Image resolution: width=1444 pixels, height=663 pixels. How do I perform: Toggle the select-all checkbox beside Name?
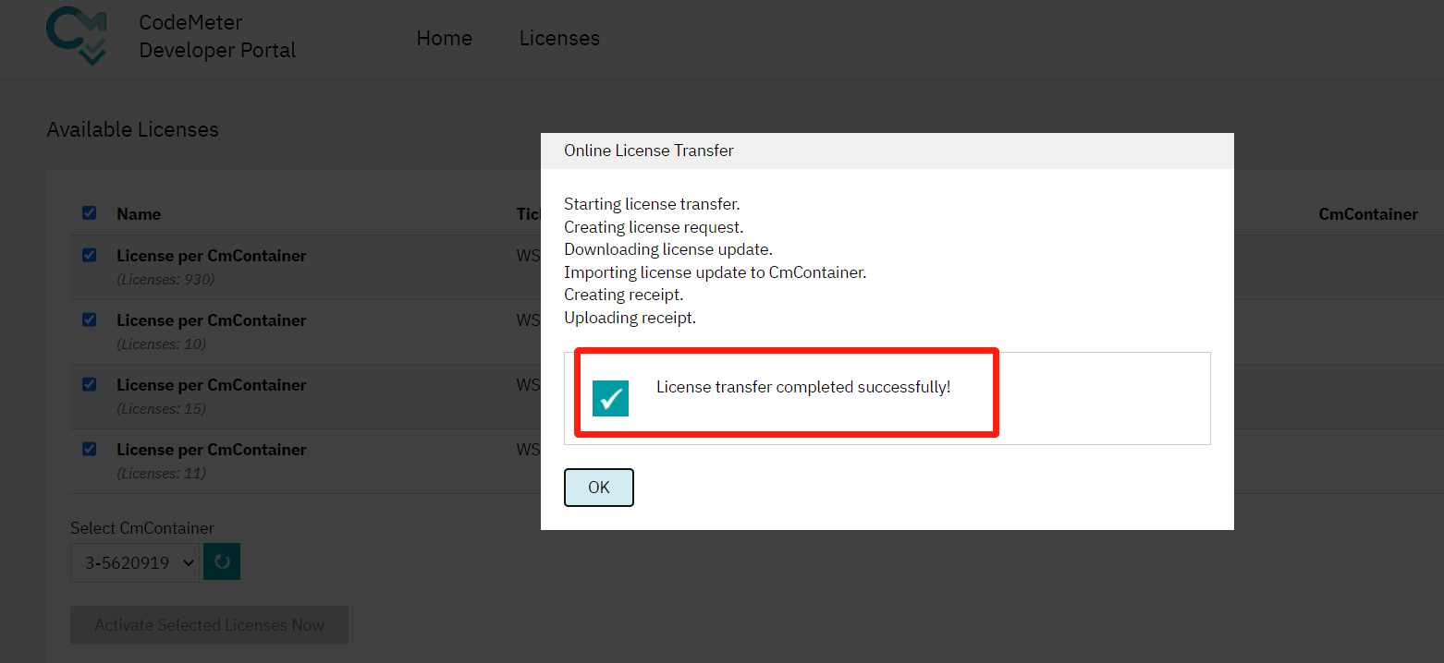click(x=90, y=213)
